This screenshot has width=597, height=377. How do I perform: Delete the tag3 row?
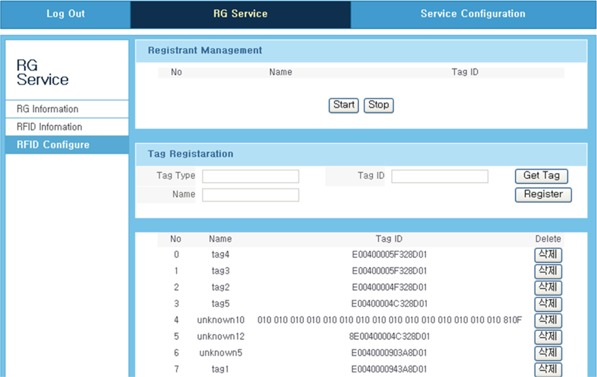pyautogui.click(x=548, y=271)
